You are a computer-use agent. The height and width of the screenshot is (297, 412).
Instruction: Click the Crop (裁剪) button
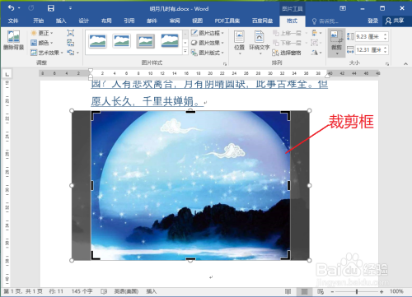[x=336, y=43]
